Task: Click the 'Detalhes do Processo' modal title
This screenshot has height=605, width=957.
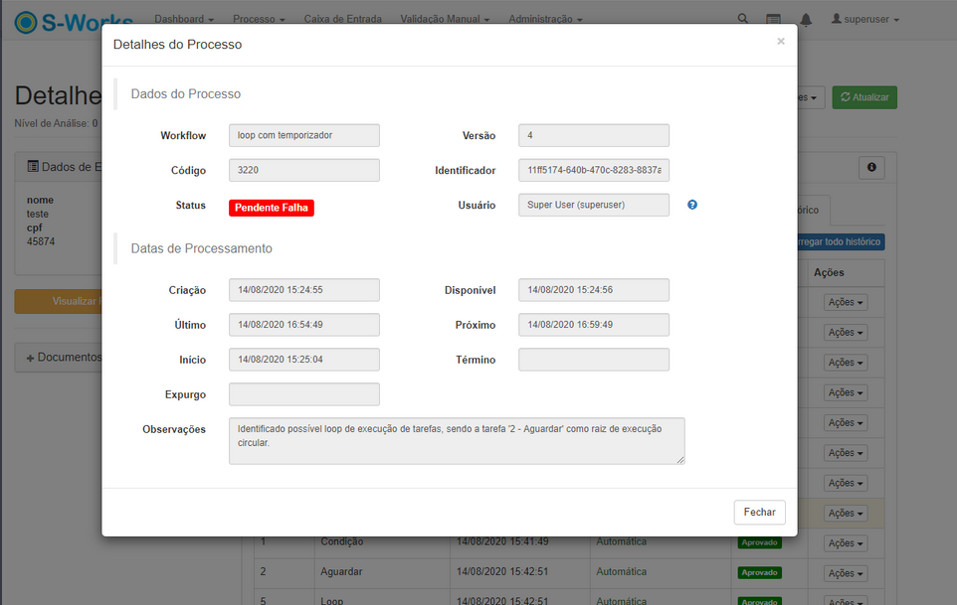Action: [178, 45]
